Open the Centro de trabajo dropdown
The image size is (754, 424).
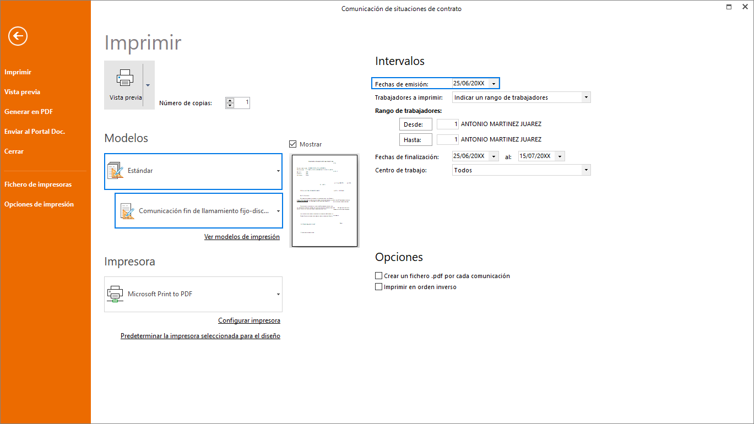point(586,170)
